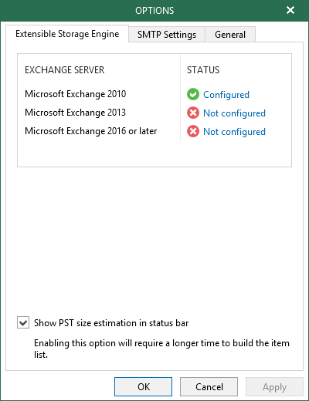Open Not configured link for Exchange 2016 or later

click(234, 132)
